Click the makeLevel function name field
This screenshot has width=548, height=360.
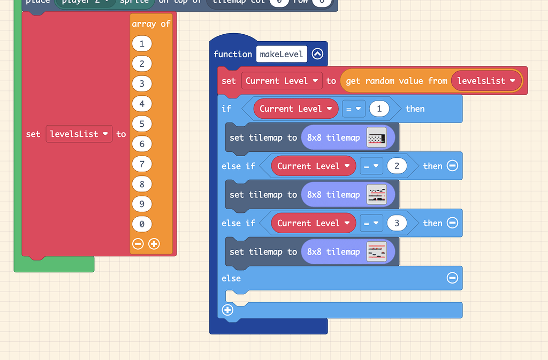click(x=281, y=53)
